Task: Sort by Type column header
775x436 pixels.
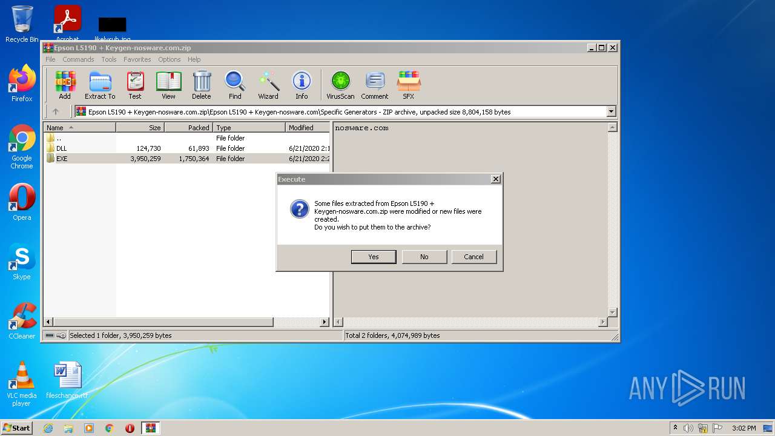Action: coord(249,128)
